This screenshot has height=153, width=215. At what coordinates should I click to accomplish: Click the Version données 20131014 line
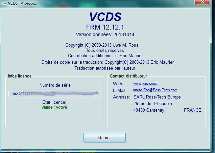tap(105, 34)
